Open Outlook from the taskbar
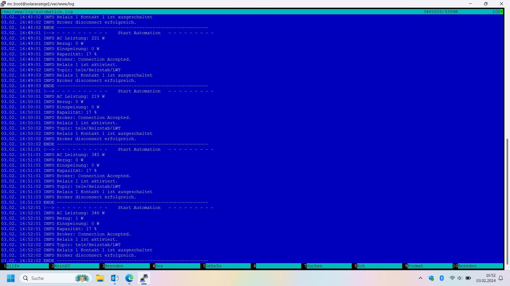 coord(115,278)
